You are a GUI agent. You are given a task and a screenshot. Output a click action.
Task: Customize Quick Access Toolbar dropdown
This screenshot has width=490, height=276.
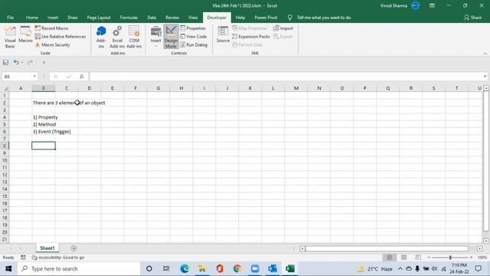pyautogui.click(x=44, y=63)
